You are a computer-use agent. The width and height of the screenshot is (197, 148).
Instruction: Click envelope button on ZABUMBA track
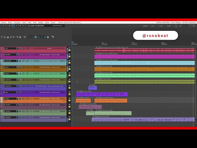coord(31,61)
